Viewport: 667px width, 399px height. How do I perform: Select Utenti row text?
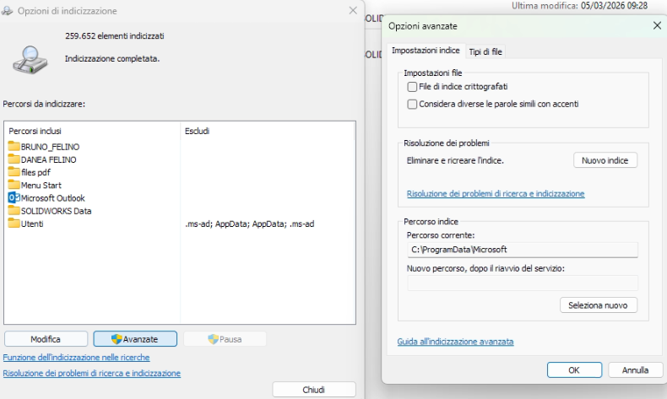32,224
